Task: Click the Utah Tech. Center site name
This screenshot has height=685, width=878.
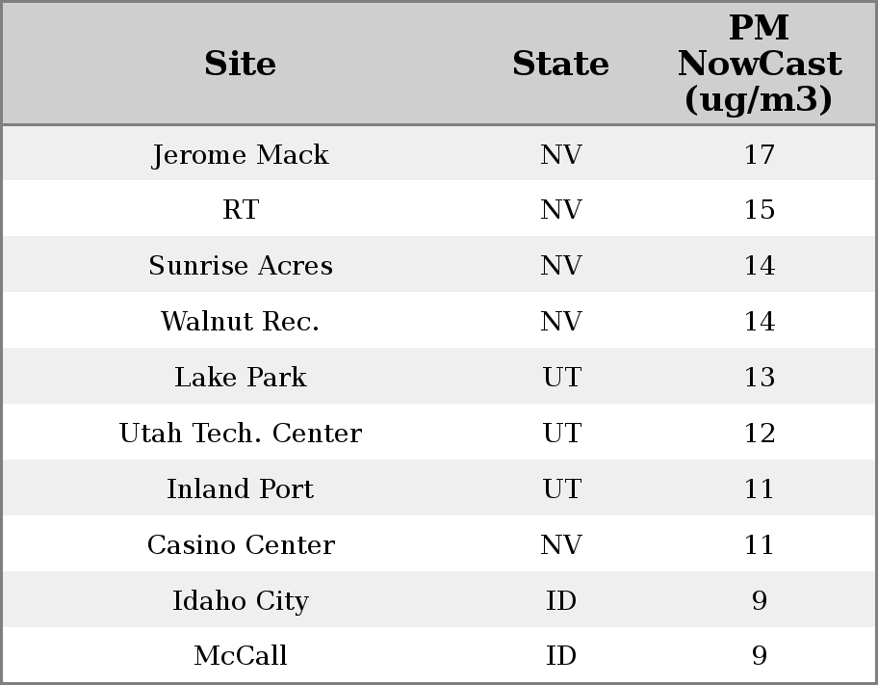Action: [240, 434]
